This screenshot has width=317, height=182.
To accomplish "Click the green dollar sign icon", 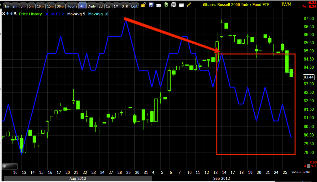I will pyautogui.click(x=166, y=5).
